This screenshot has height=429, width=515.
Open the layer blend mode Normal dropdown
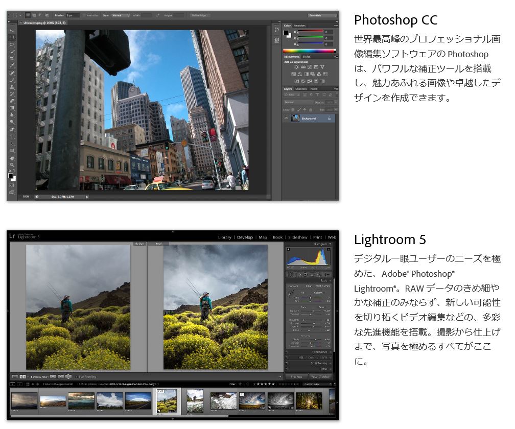(x=298, y=102)
